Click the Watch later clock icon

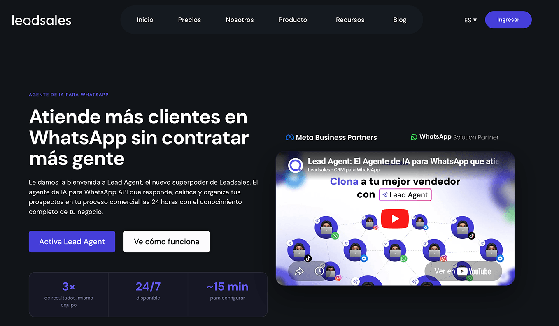pyautogui.click(x=319, y=271)
